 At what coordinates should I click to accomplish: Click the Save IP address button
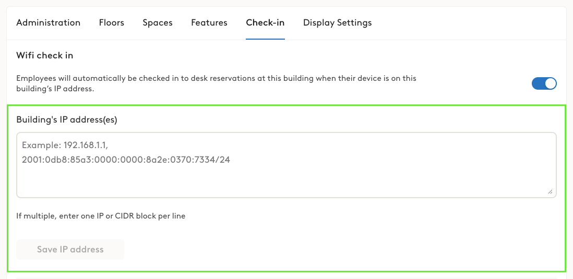tap(70, 249)
